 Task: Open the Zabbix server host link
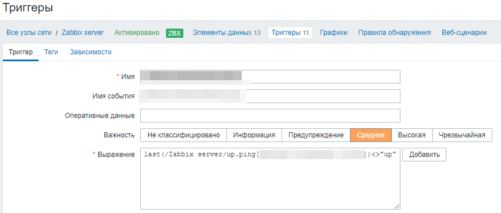[82, 33]
